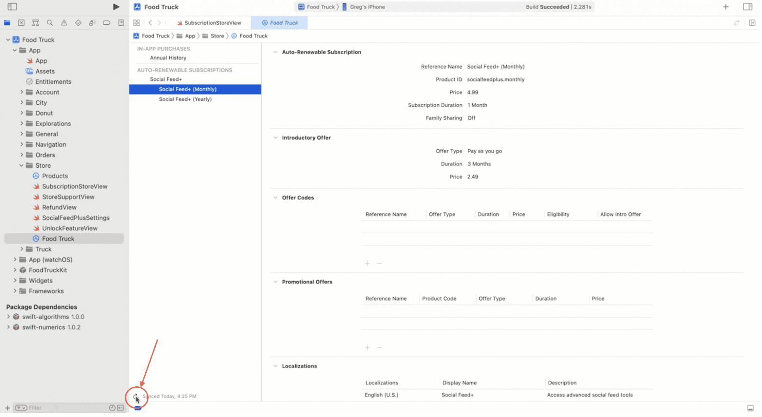Open the Issue navigator warning triangle
The image size is (762, 417).
pyautogui.click(x=63, y=22)
